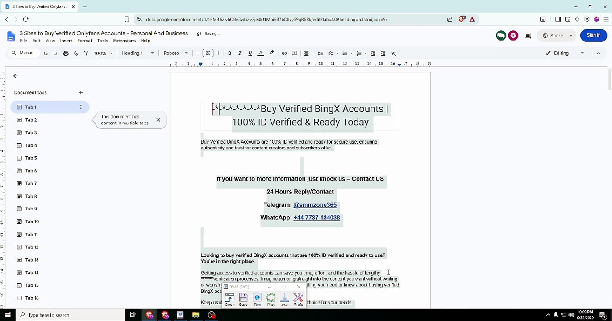Reload the page in the browser

[25, 19]
